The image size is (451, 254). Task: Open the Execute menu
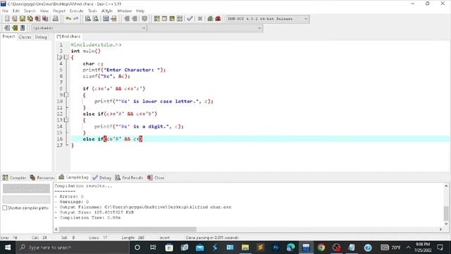pyautogui.click(x=77, y=11)
